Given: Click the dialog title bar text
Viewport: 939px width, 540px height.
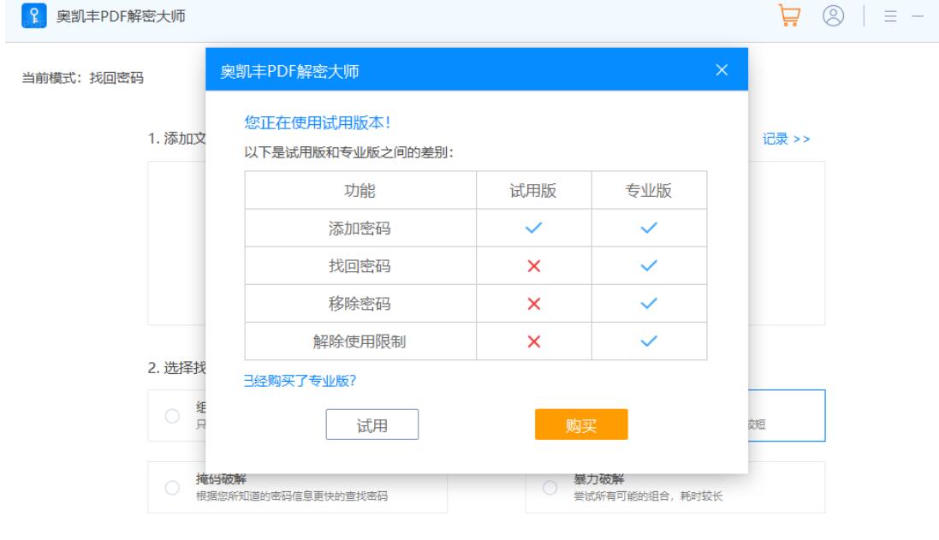Looking at the screenshot, I should [290, 71].
